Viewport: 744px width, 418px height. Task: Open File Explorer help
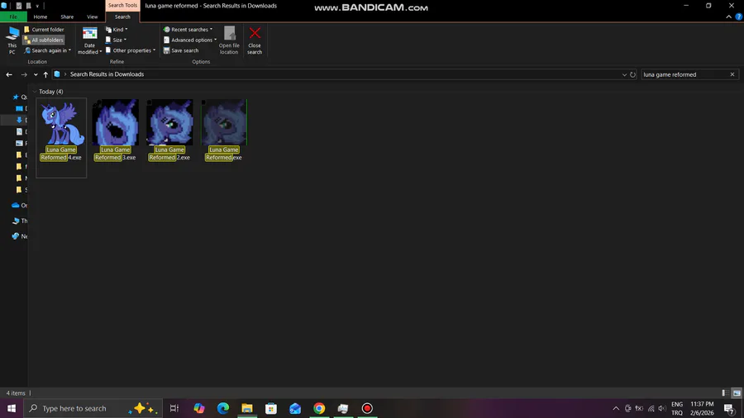[x=739, y=17]
